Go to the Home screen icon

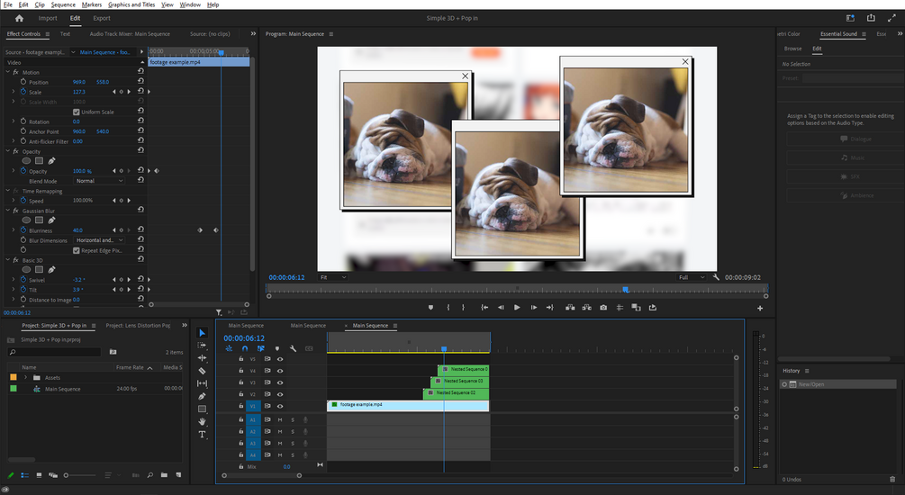click(19, 18)
